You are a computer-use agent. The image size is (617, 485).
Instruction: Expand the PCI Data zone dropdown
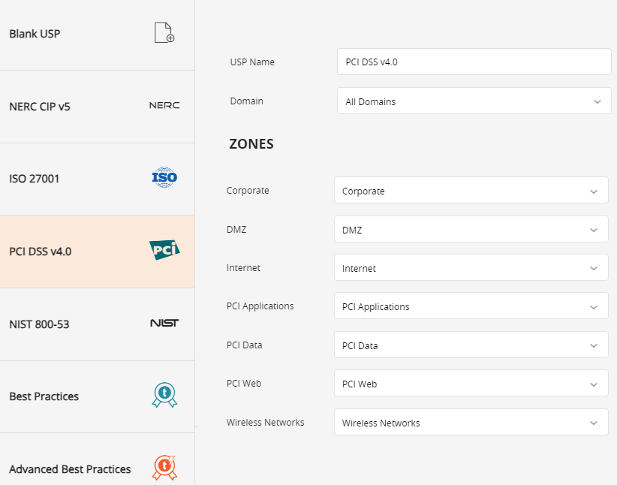pos(471,345)
